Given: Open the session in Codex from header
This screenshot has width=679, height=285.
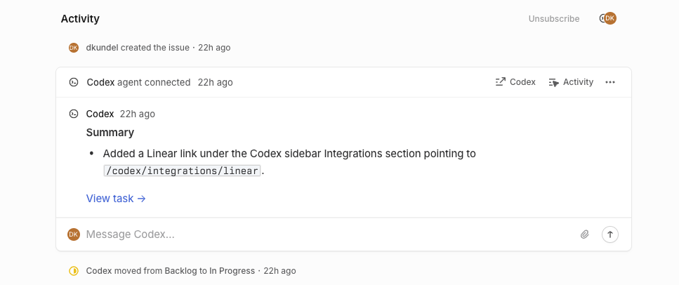Looking at the screenshot, I should (x=515, y=82).
